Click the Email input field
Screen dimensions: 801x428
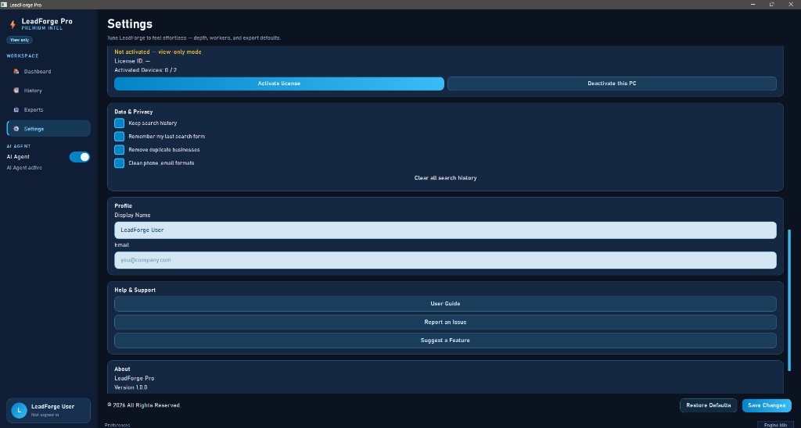point(445,260)
